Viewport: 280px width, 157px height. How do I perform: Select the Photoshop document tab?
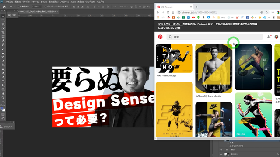pyautogui.click(x=37, y=12)
